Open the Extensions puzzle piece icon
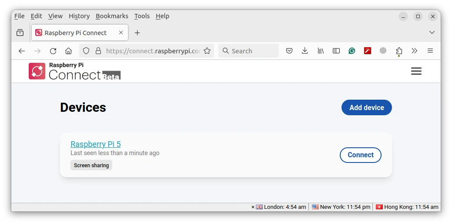Screen dimensions: 452x224 (398, 52)
